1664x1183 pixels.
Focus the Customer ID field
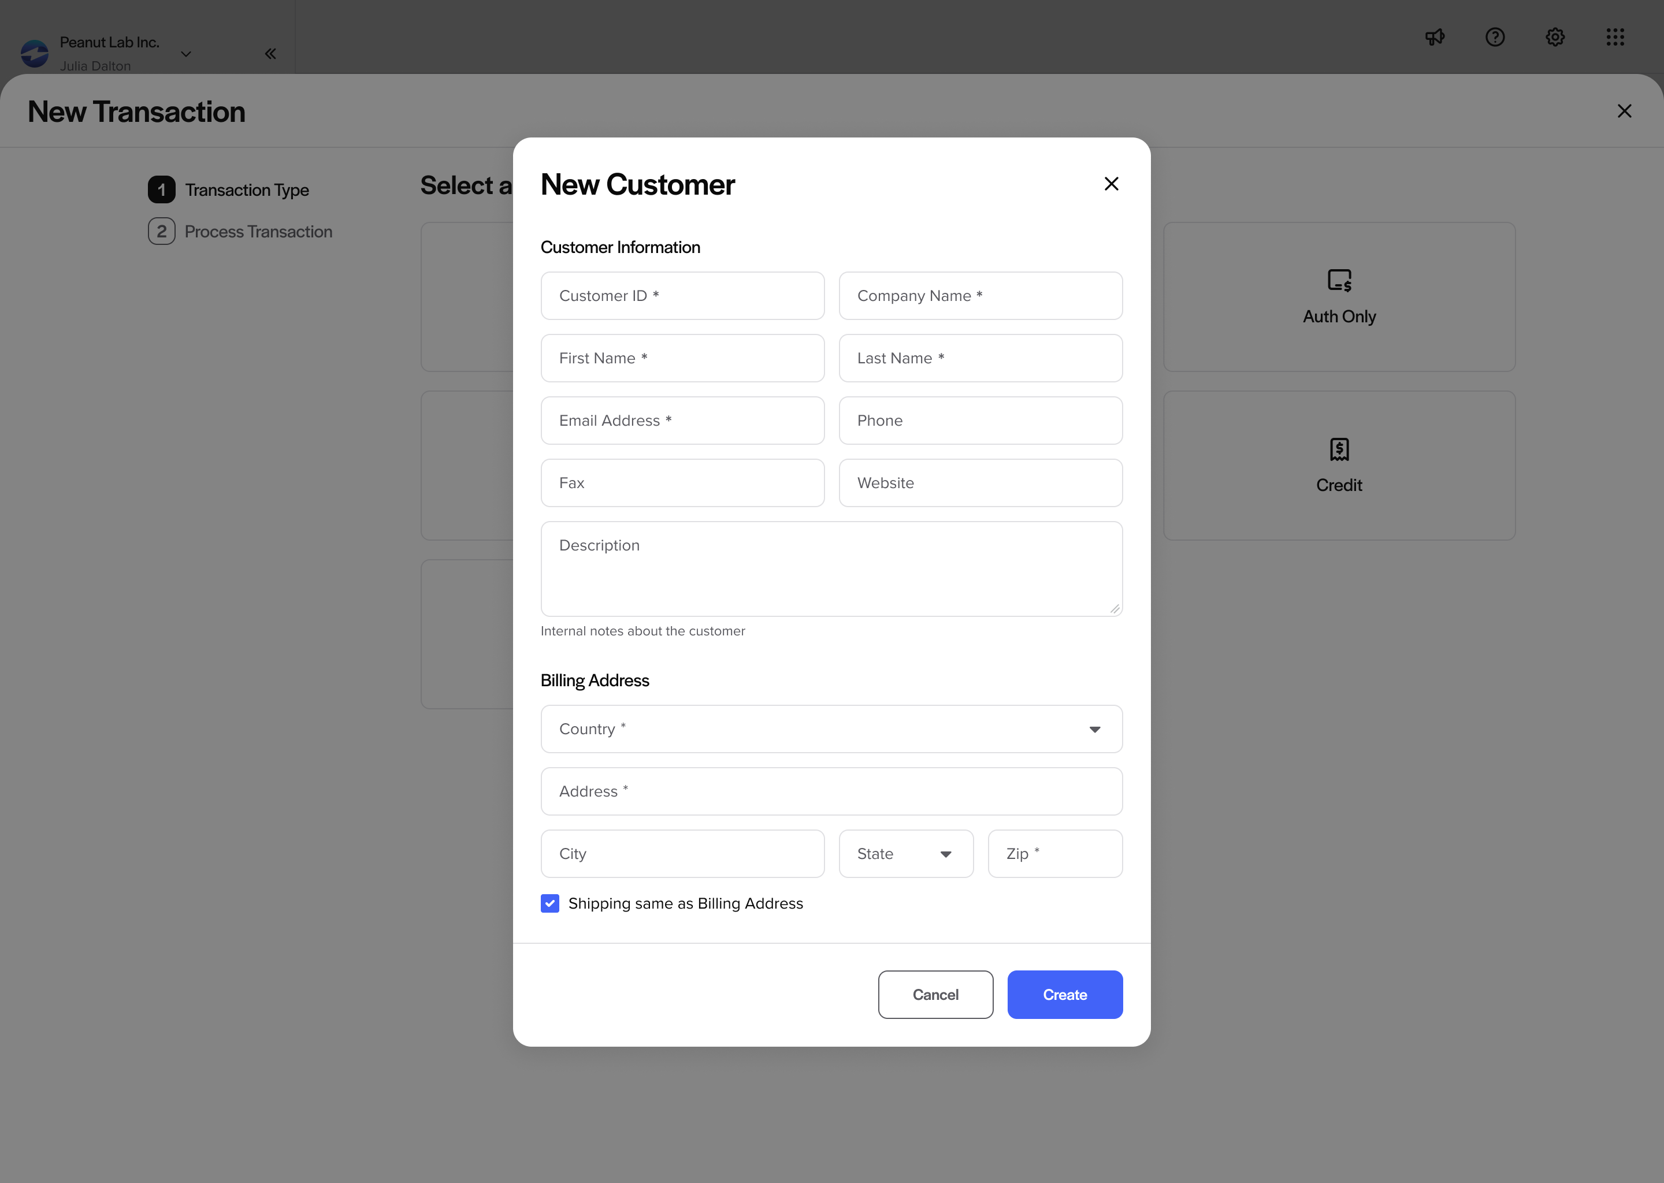683,296
